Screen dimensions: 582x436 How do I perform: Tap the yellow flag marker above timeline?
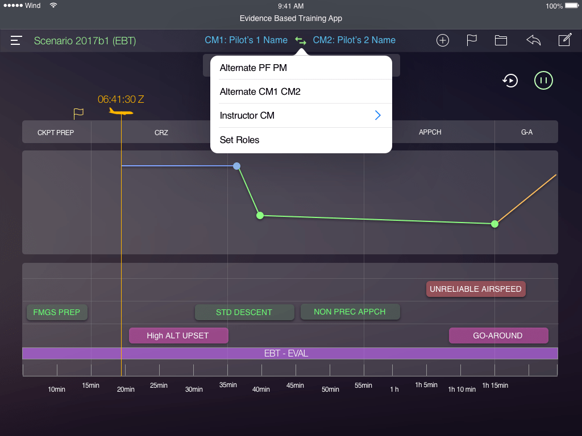(x=78, y=114)
